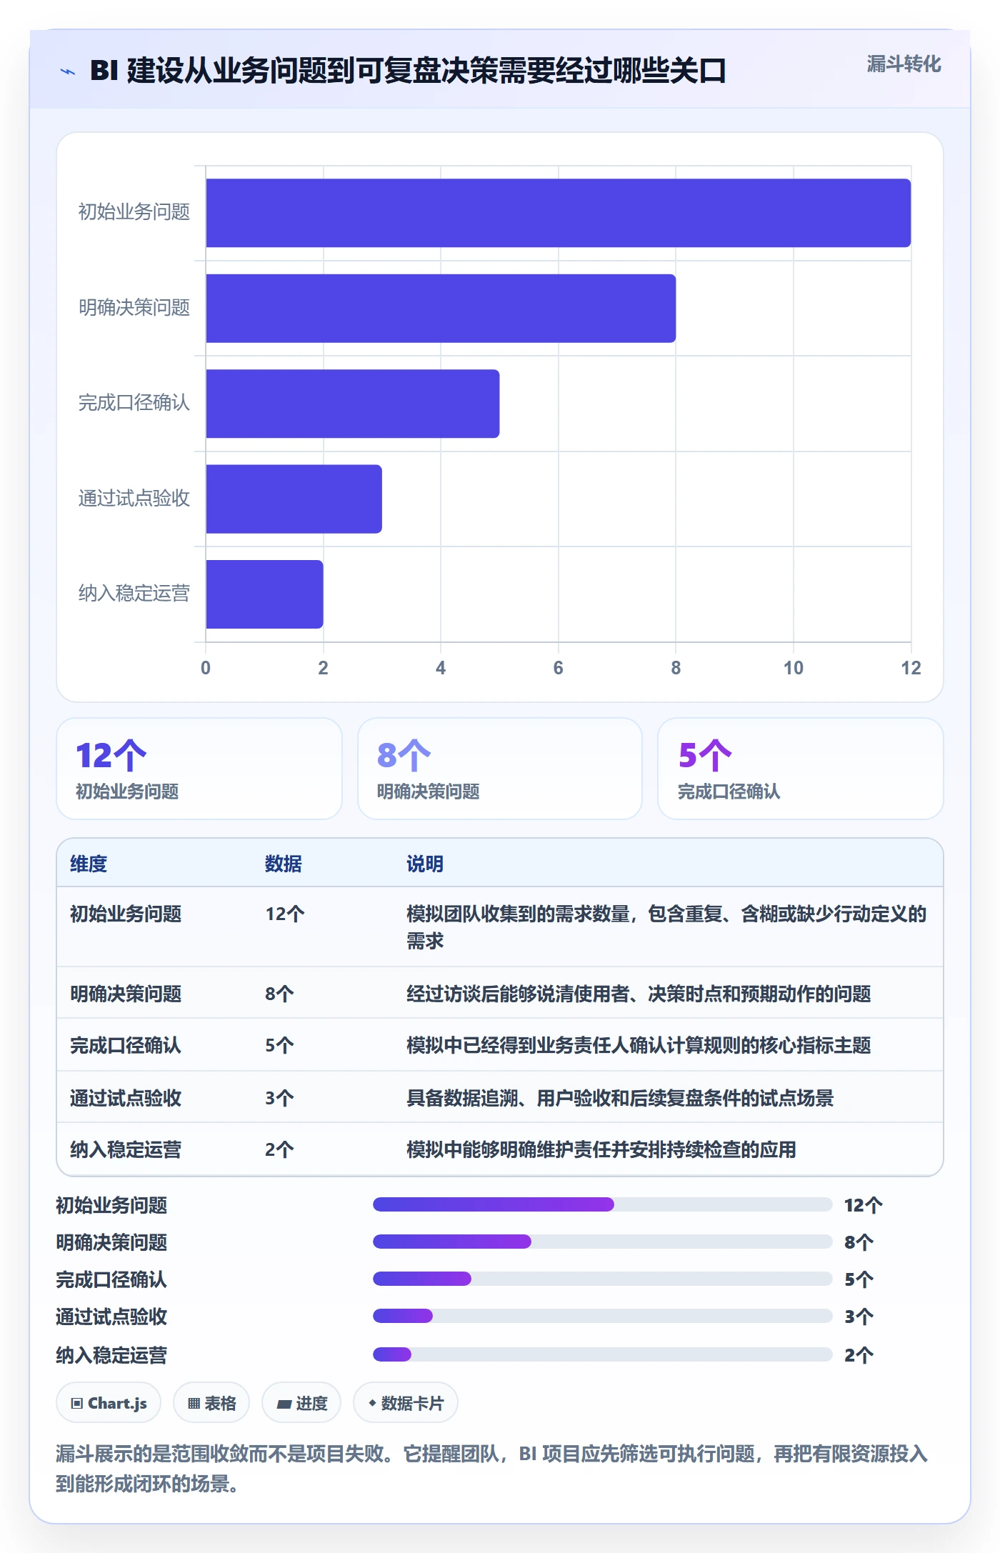The image size is (1000, 1553).
Task: Click the 维度 table column header
Action: 89,864
